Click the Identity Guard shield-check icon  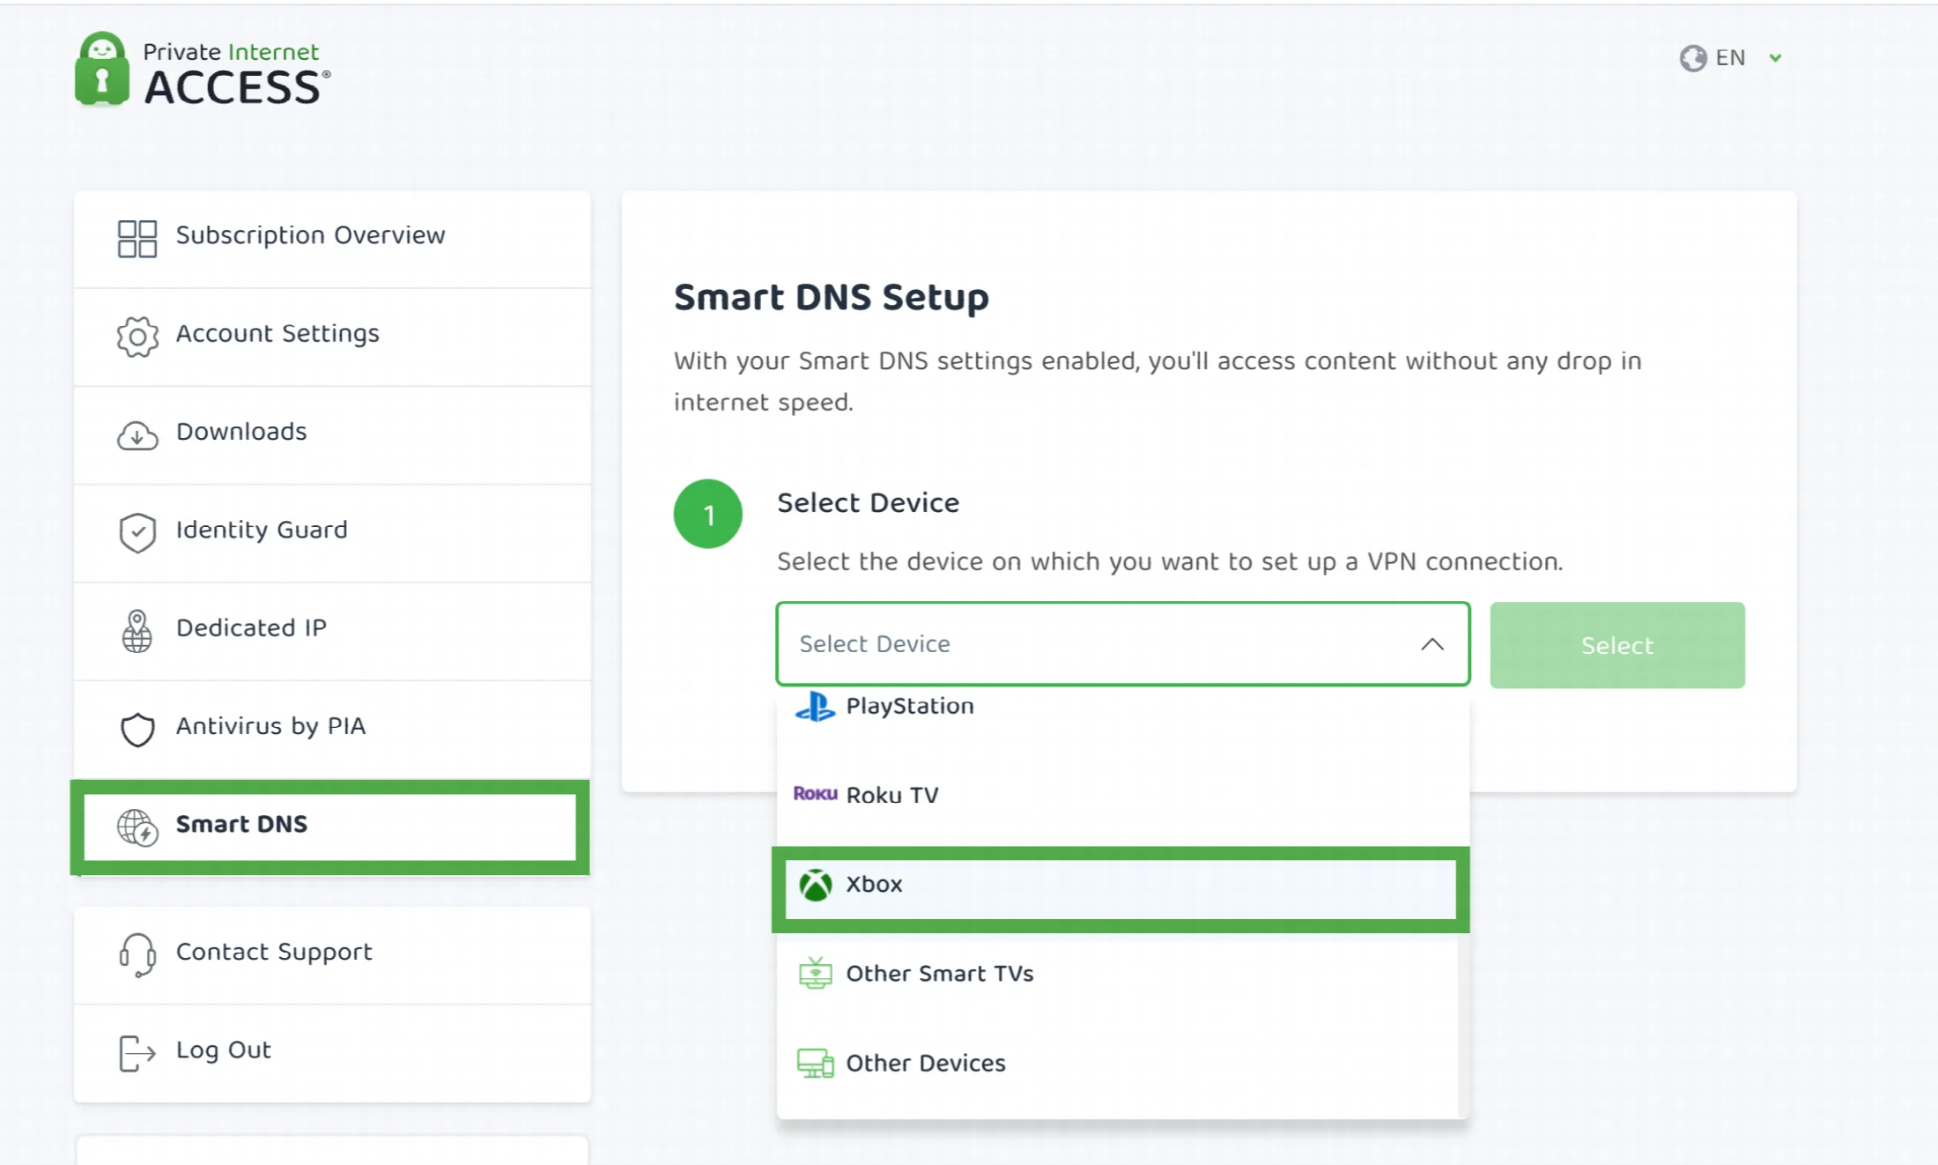[137, 532]
